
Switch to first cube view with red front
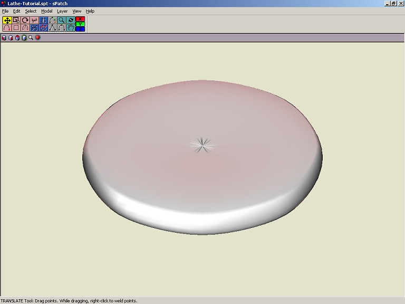point(4,38)
